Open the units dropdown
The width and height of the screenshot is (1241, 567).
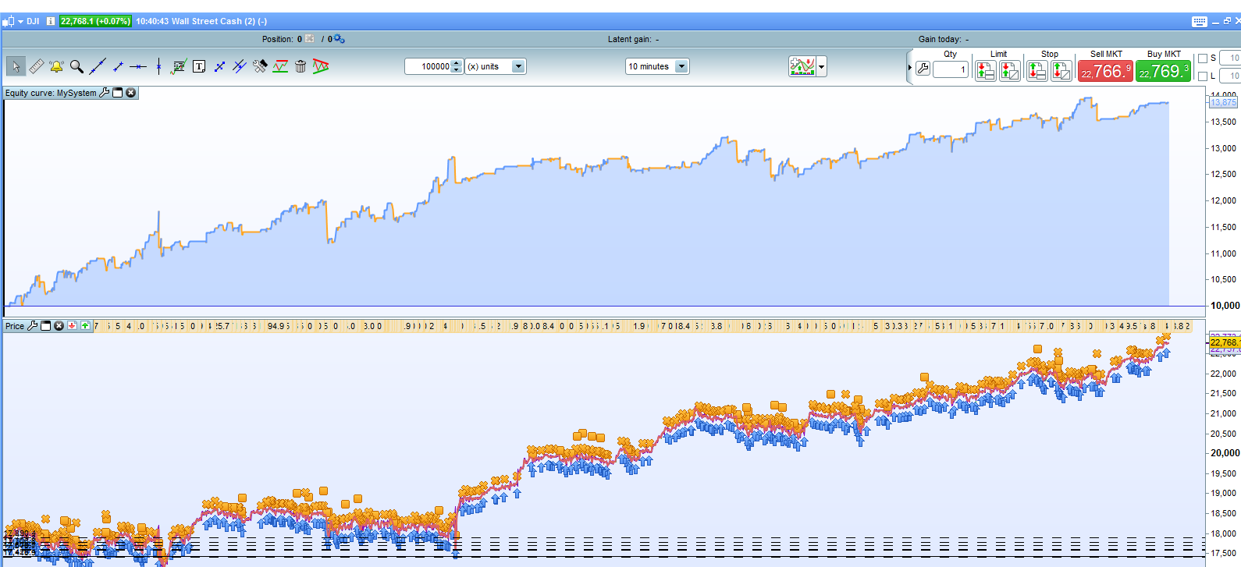click(x=518, y=66)
